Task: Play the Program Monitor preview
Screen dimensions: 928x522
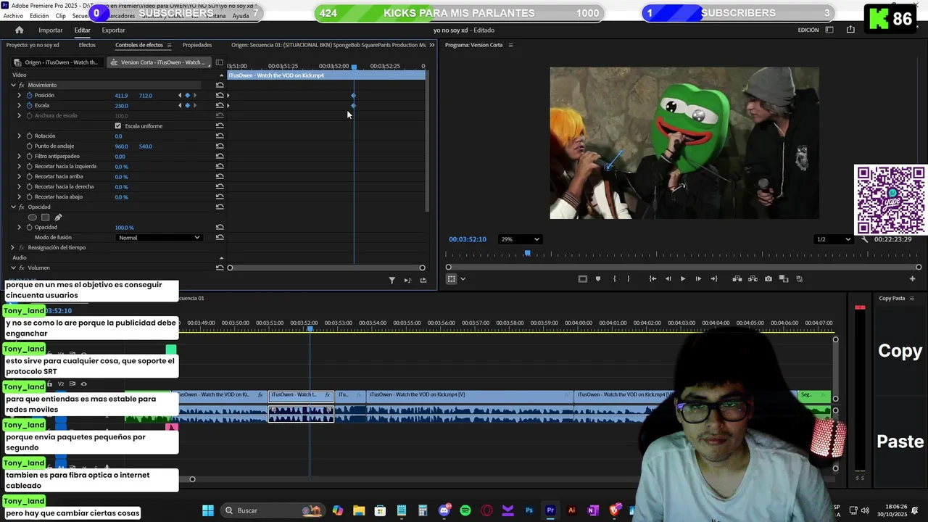Action: pyautogui.click(x=682, y=278)
